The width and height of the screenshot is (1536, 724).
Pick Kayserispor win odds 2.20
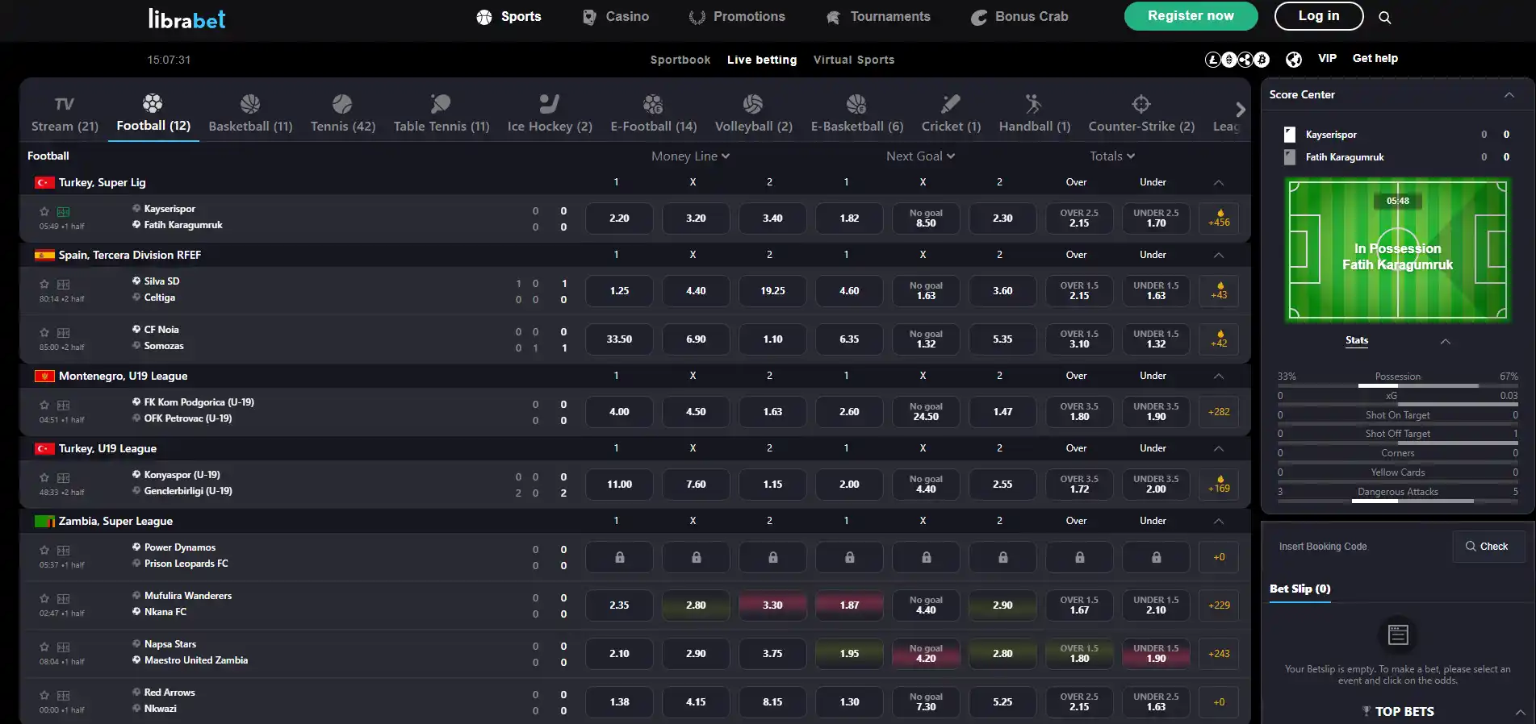point(619,218)
